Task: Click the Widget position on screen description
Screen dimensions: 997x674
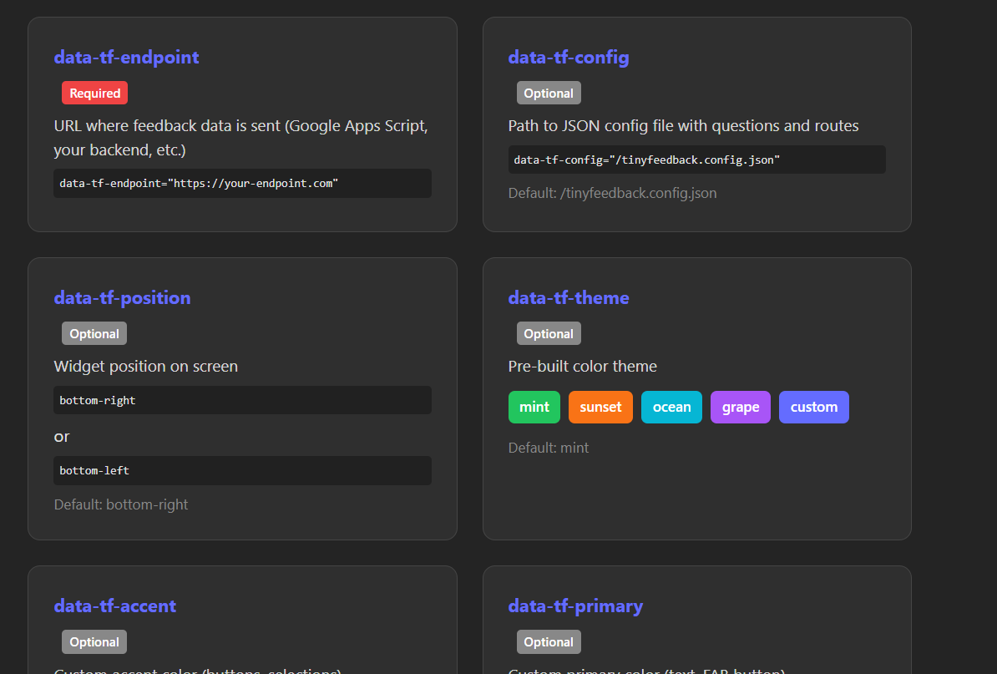Action: [145, 367]
